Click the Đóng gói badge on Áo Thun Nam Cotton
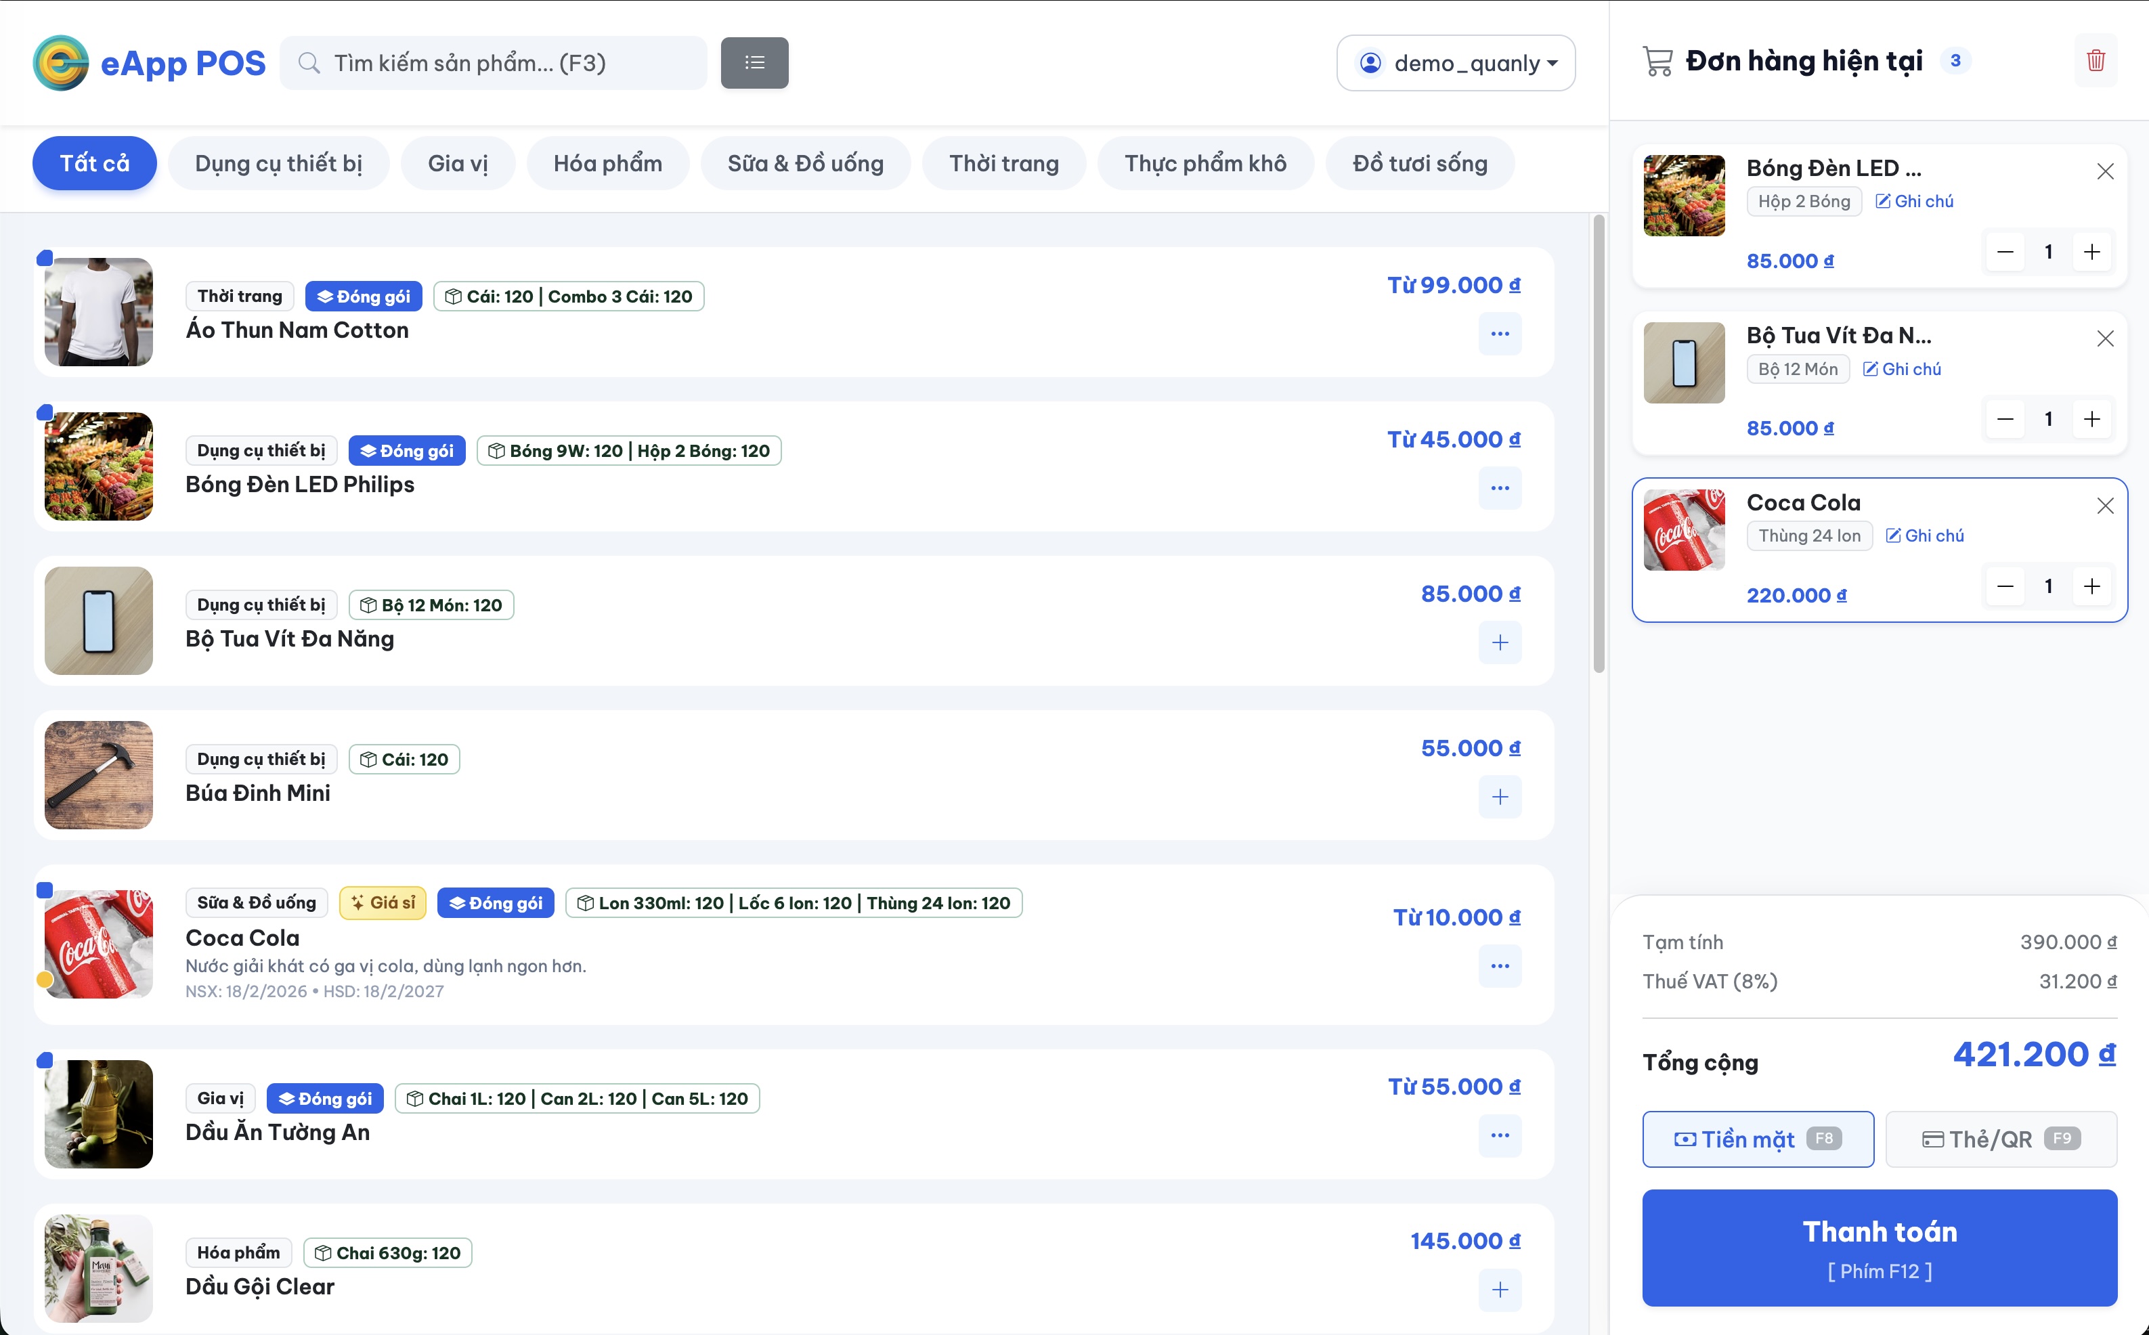 364,297
